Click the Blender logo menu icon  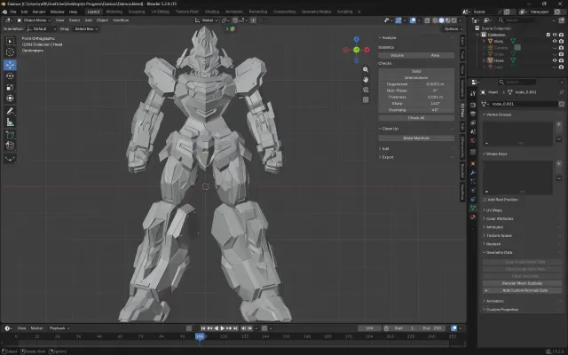(4, 12)
